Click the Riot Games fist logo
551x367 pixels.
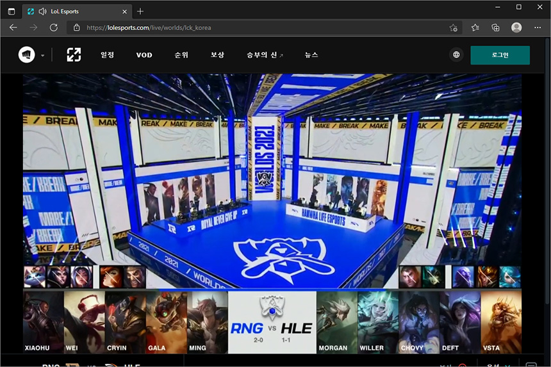click(27, 55)
